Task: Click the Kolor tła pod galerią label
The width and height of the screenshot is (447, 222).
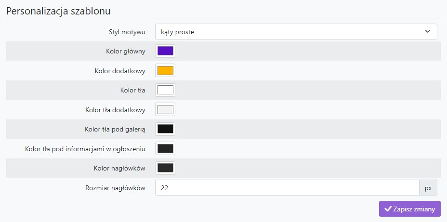Action: point(115,130)
